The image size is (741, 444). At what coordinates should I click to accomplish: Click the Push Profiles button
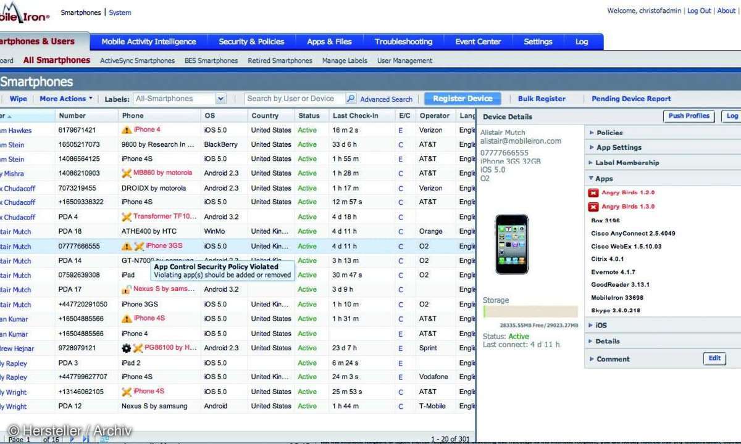tap(689, 116)
